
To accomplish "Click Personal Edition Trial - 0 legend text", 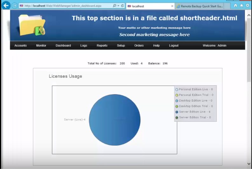I will (196, 95).
